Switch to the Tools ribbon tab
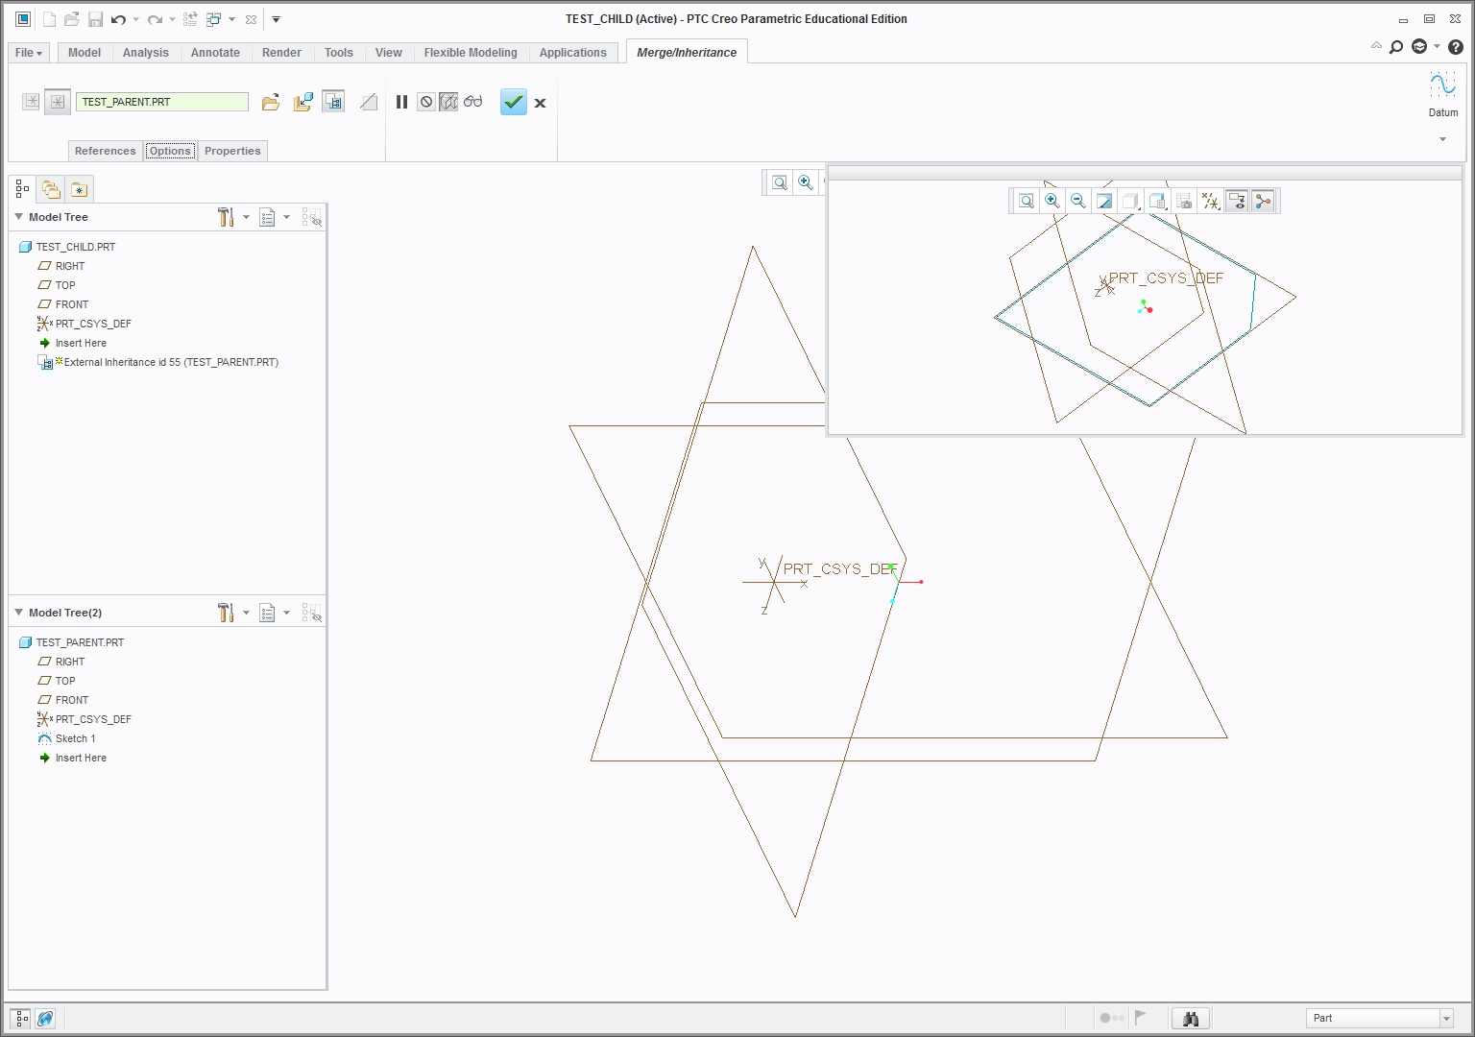The width and height of the screenshot is (1475, 1037). click(339, 53)
